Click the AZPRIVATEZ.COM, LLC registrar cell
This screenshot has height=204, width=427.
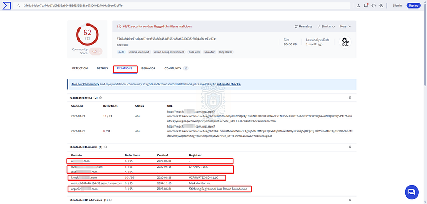204,178
